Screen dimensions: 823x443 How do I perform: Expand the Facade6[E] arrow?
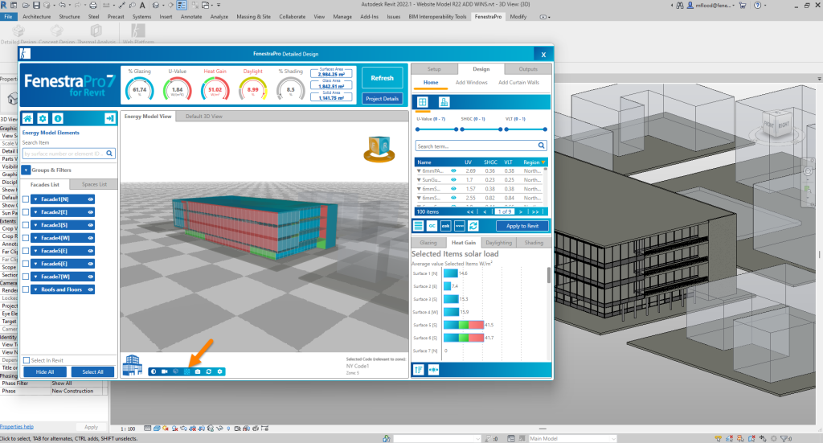coord(35,264)
